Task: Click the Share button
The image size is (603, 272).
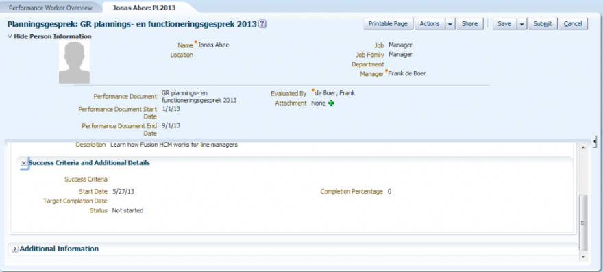Action: pyautogui.click(x=469, y=24)
